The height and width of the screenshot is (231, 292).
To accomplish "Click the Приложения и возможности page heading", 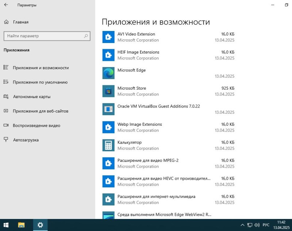I will click(156, 22).
